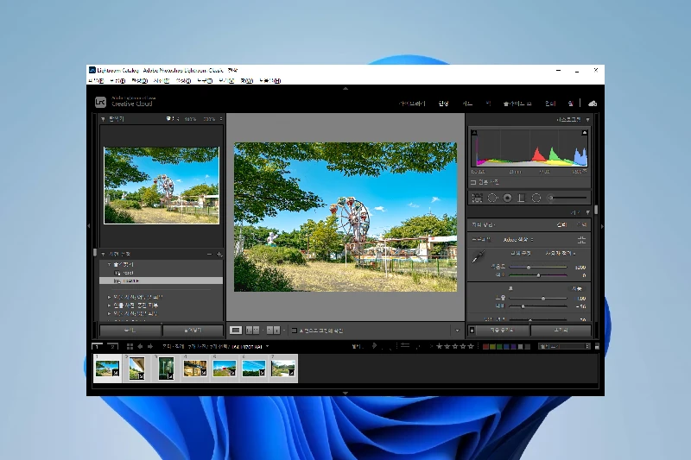Open the toolbar options dropdown arrow
This screenshot has width=691, height=460.
pyautogui.click(x=457, y=330)
